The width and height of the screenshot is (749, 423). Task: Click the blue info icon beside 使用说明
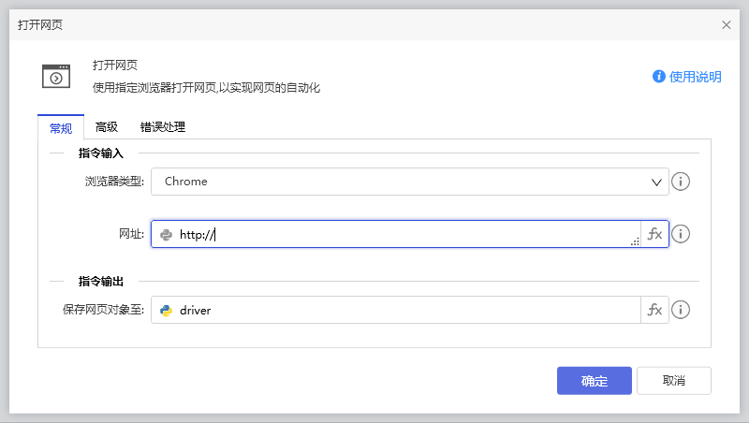click(659, 77)
